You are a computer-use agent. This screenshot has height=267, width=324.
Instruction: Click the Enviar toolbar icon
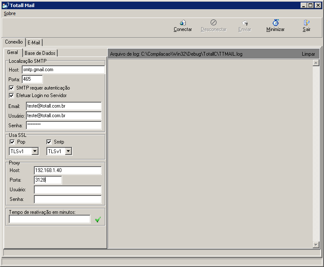click(245, 23)
